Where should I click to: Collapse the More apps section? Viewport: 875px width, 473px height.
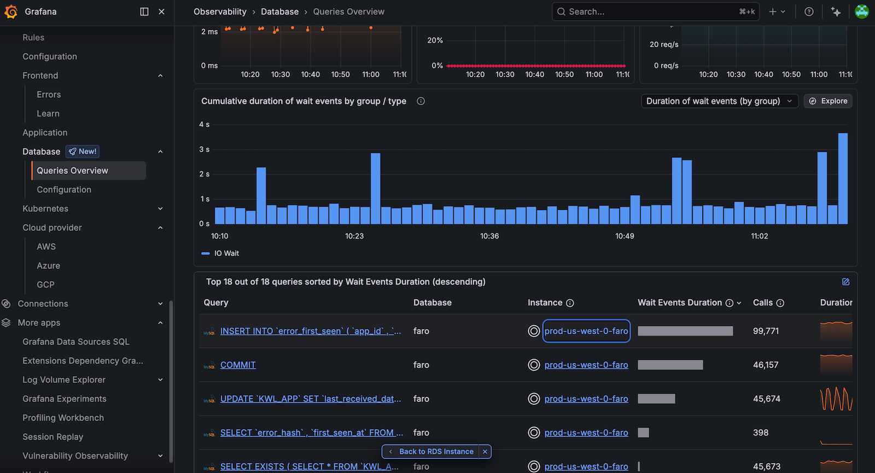pos(160,323)
